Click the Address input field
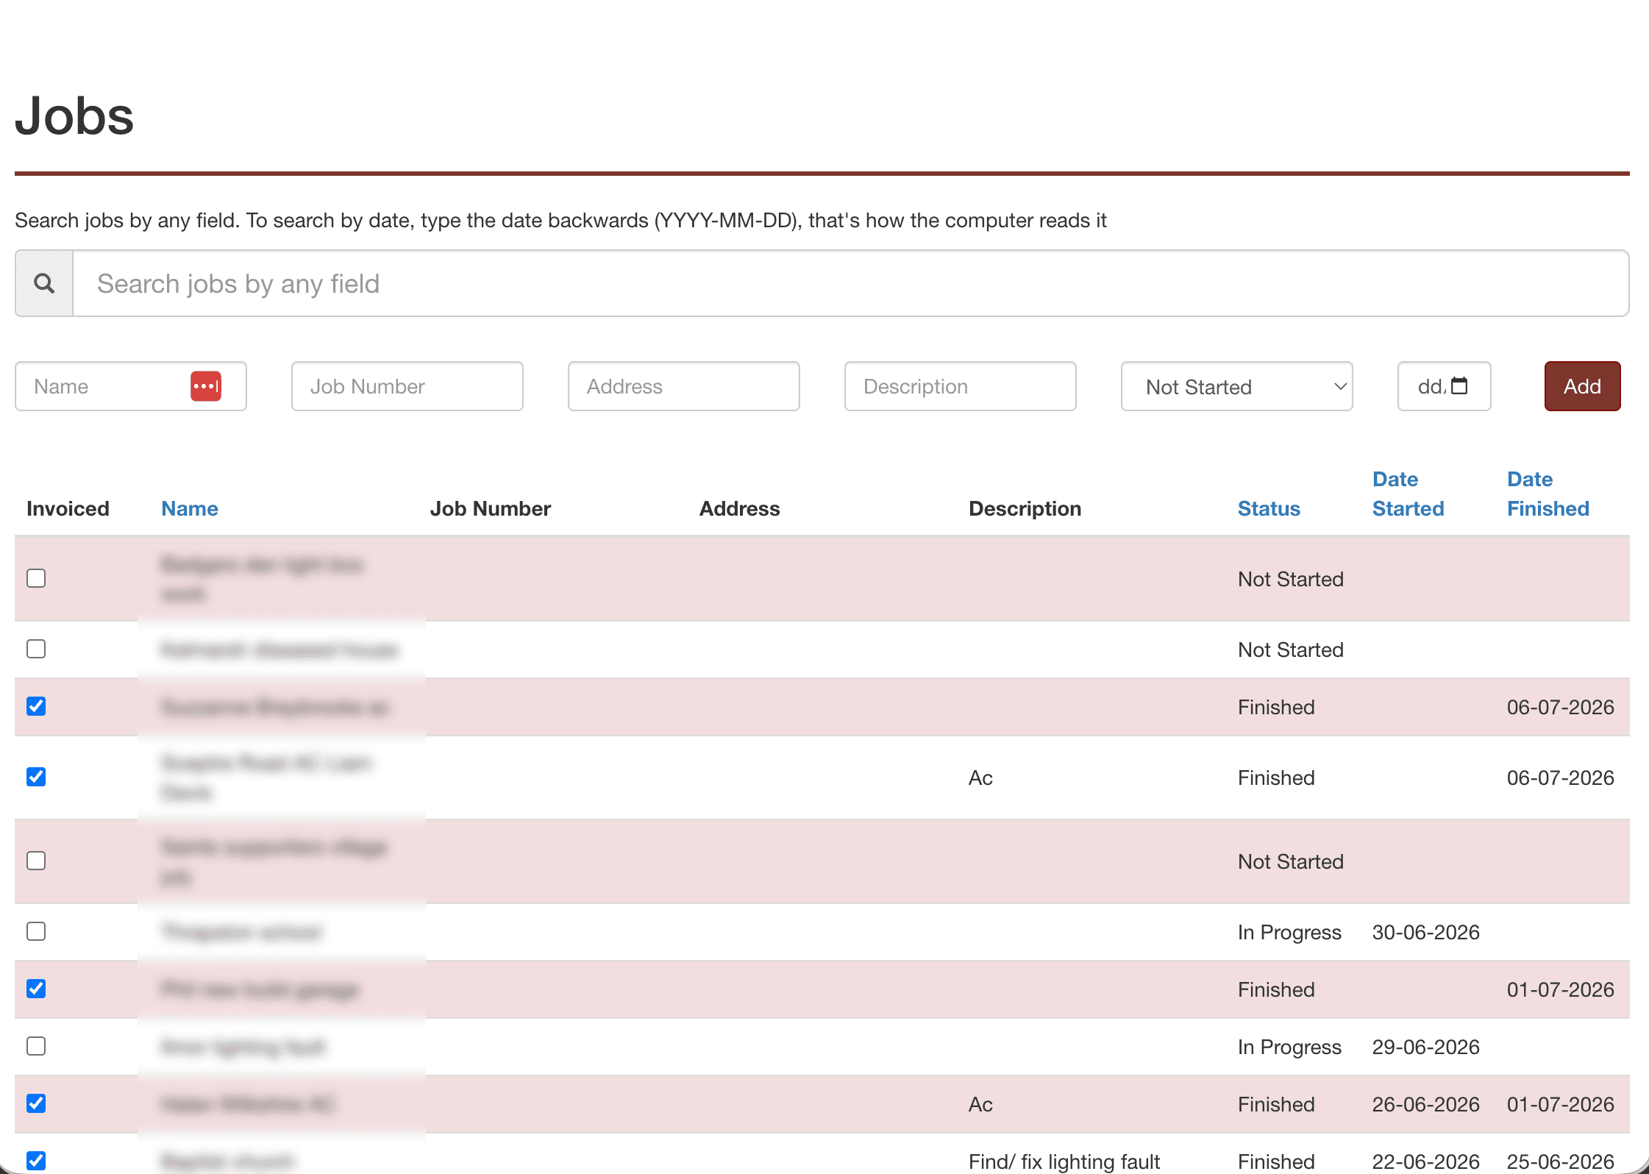Image resolution: width=1649 pixels, height=1174 pixels. [684, 386]
